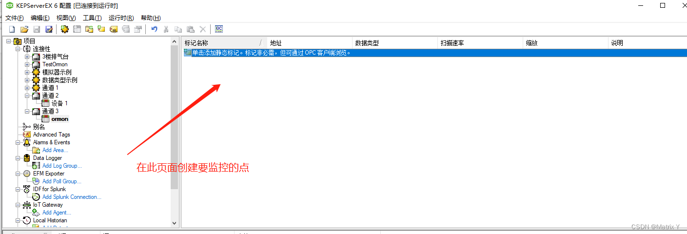687x234 pixels.
Task: Click the New Project toolbar icon
Action: pos(12,29)
